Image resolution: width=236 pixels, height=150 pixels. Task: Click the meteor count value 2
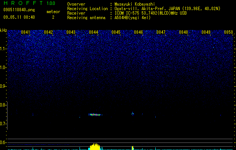click(53, 17)
